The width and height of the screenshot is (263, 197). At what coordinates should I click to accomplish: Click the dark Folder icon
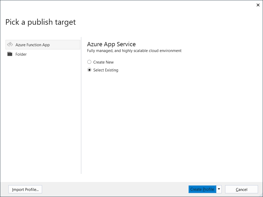click(x=10, y=54)
